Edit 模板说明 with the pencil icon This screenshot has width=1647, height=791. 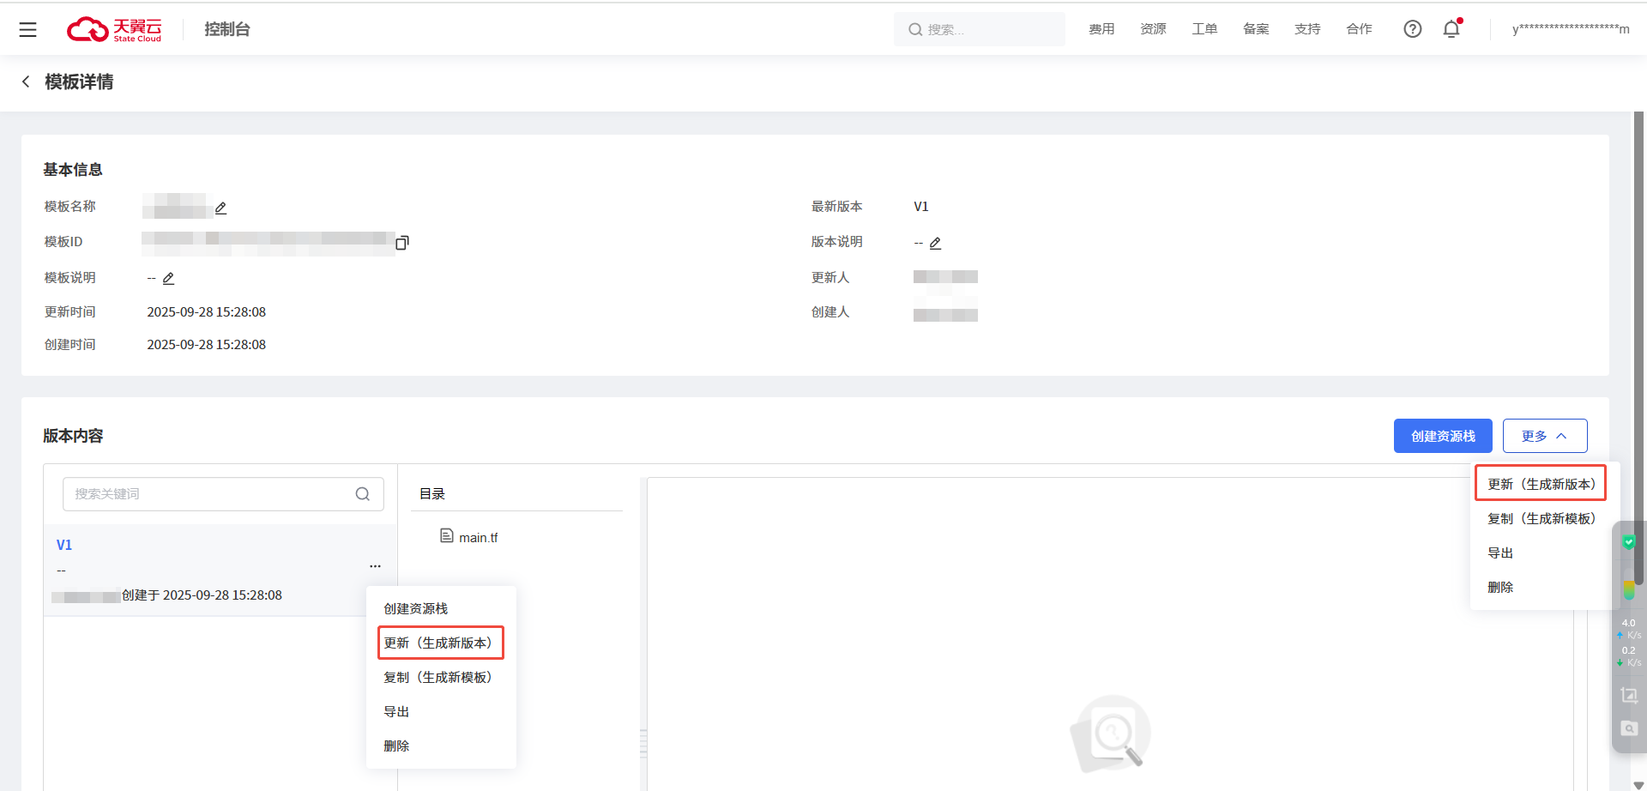168,278
